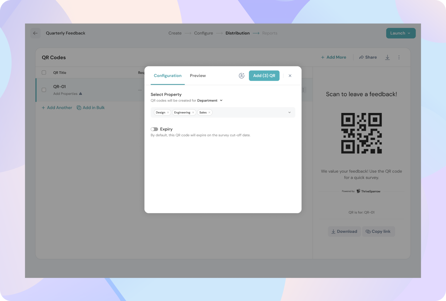Click the QR code image in preview

click(361, 133)
